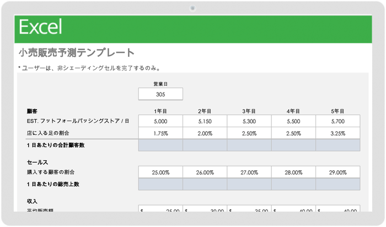The height and width of the screenshot is (227, 386).
Task: Select the 2年目 footfall cell 5,150
Action: [x=205, y=121]
